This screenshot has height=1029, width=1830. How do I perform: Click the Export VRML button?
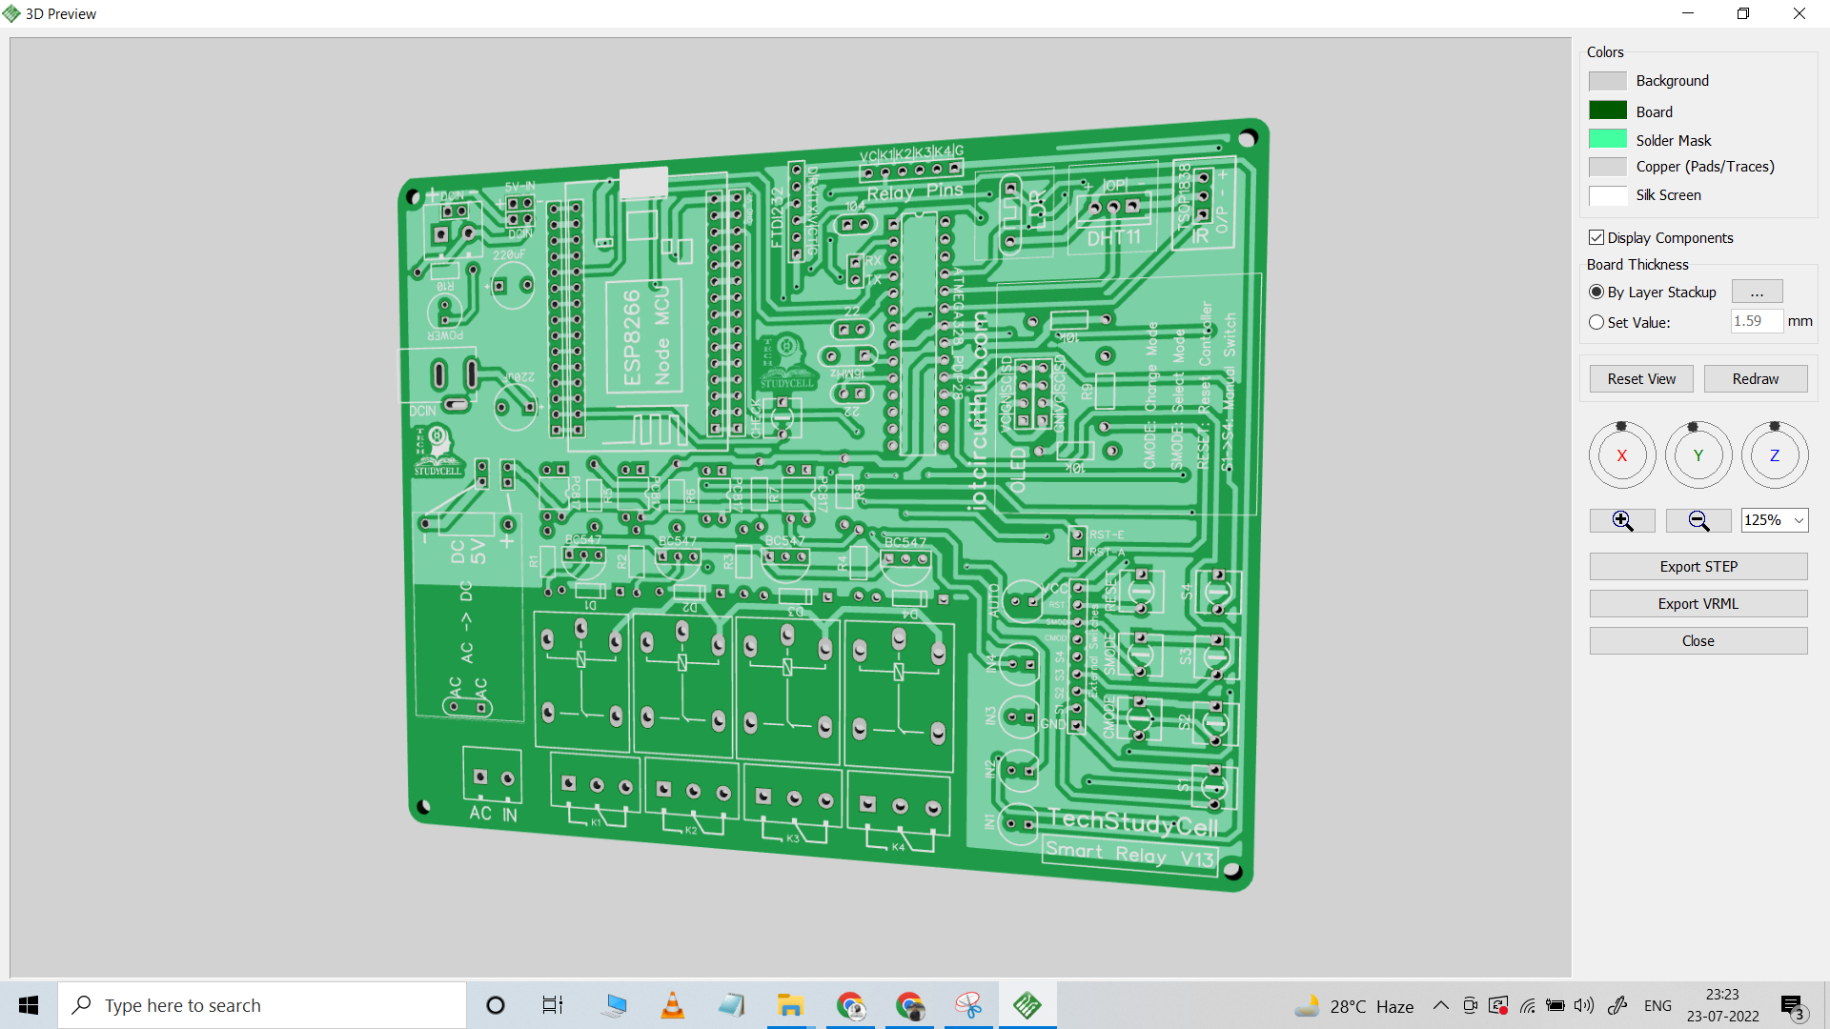[x=1698, y=603]
